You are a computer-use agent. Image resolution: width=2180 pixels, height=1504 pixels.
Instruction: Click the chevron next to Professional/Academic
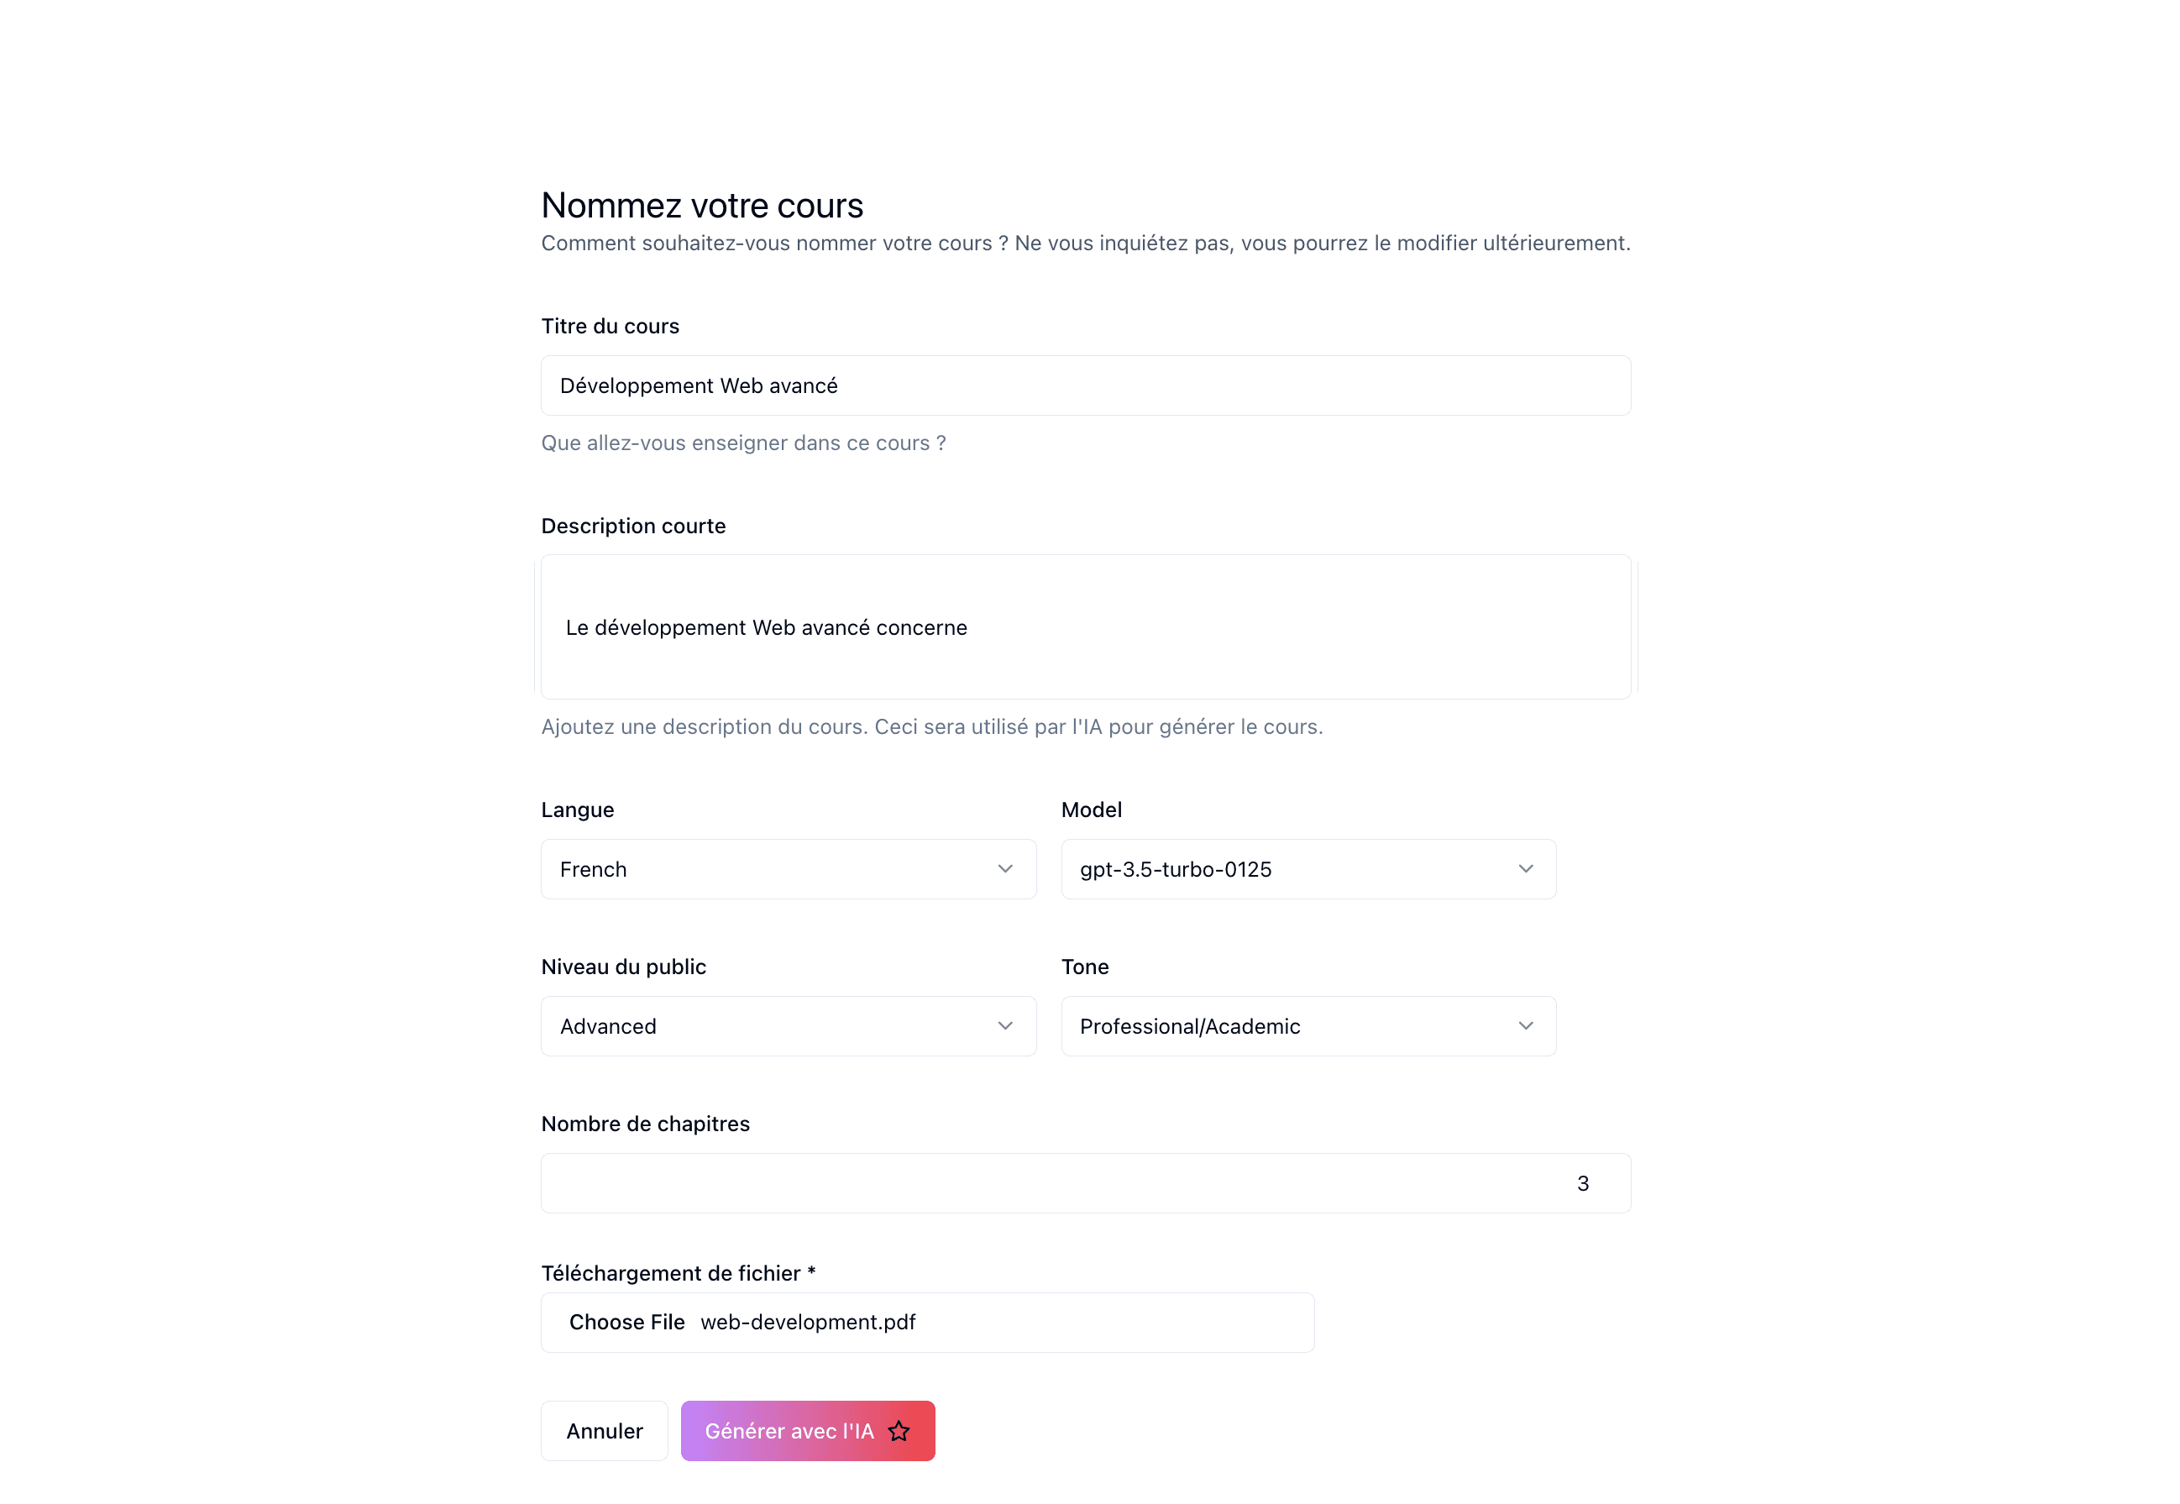[1526, 1026]
